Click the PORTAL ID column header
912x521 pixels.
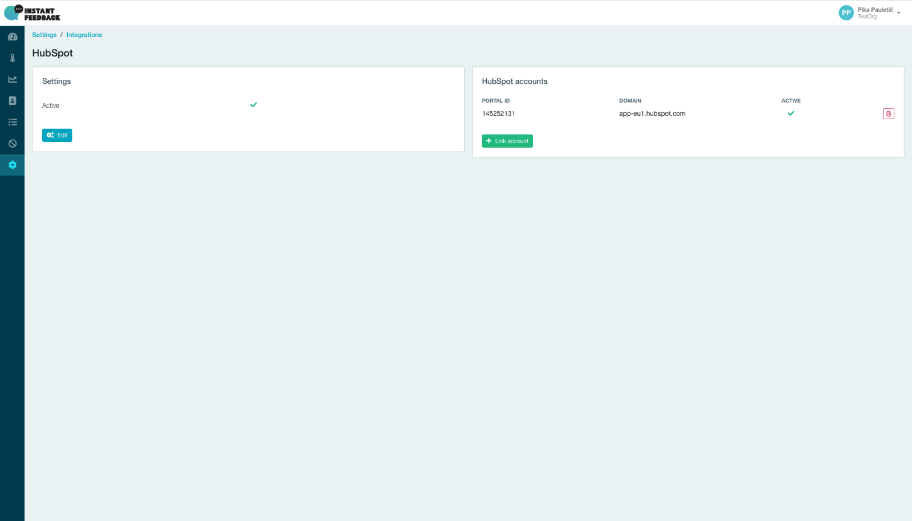pyautogui.click(x=496, y=101)
